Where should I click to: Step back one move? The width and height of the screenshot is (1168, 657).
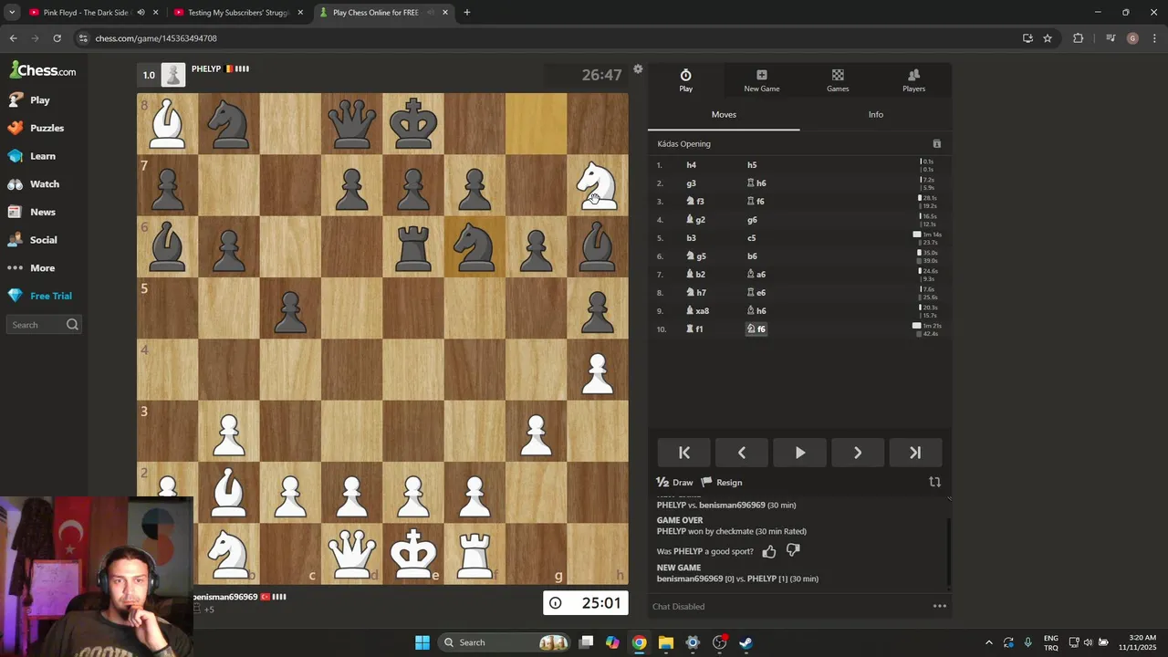point(742,453)
